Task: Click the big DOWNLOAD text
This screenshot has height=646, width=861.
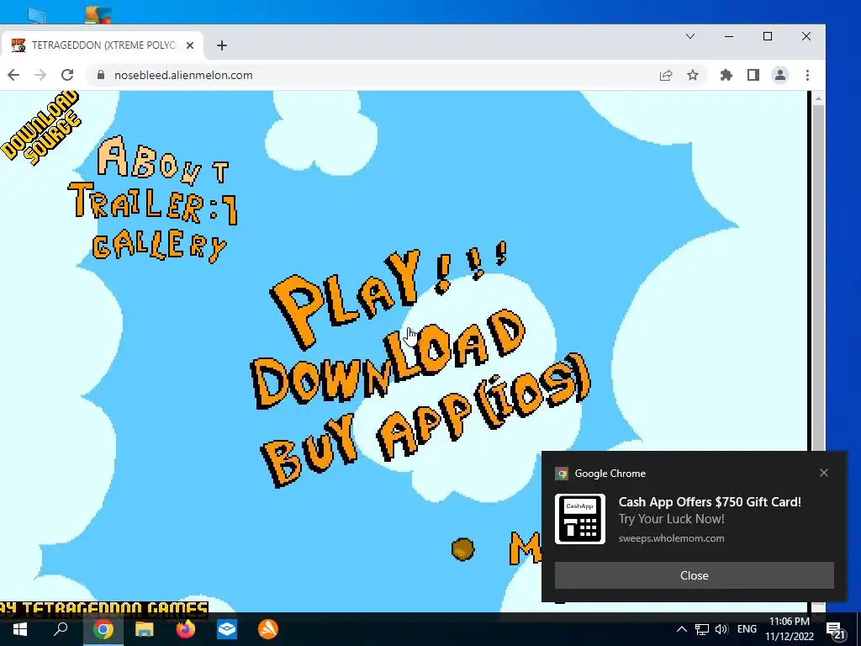Action: pos(388,358)
